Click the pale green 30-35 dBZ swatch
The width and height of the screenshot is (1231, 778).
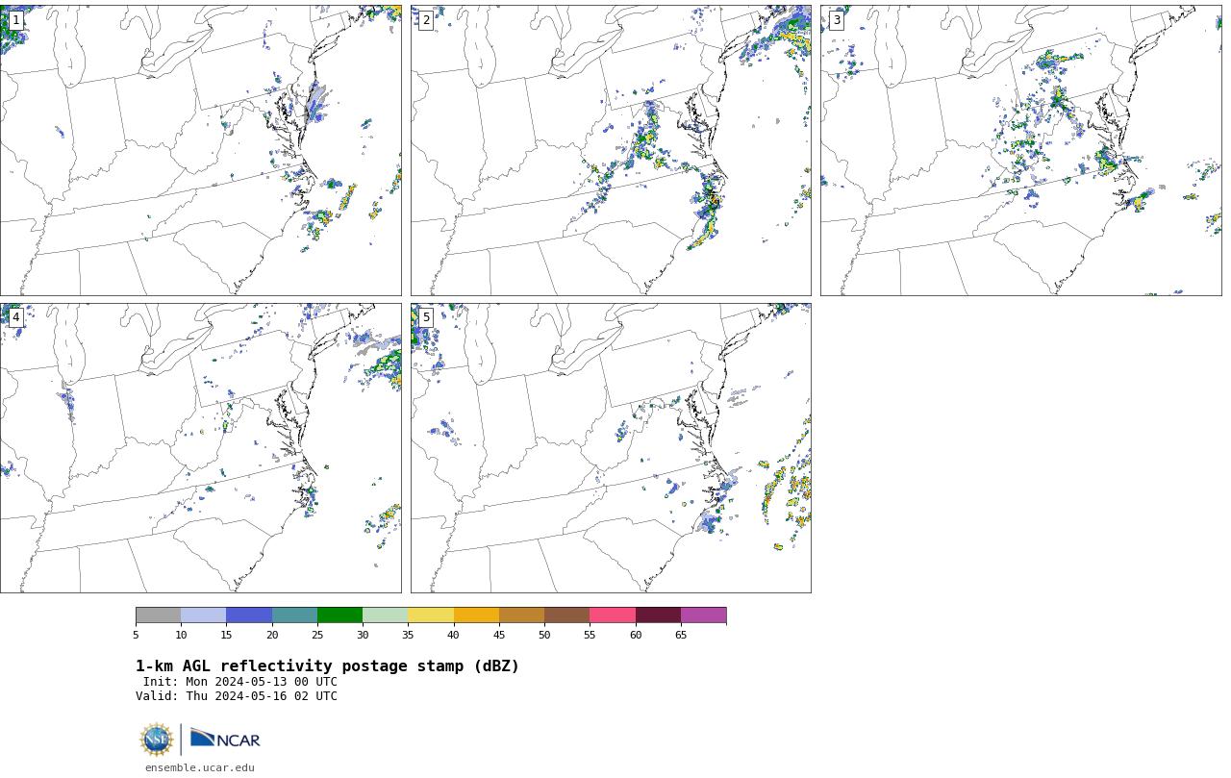[385, 615]
